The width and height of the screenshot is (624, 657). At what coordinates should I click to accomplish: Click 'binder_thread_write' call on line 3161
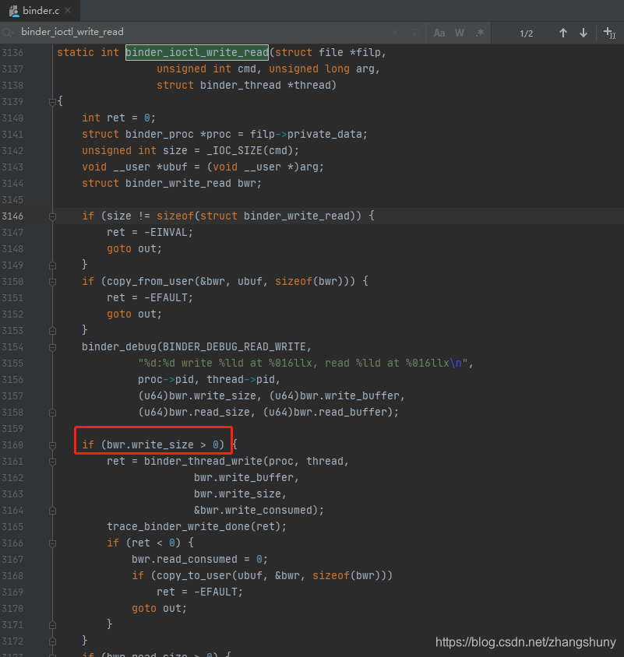pyautogui.click(x=203, y=461)
